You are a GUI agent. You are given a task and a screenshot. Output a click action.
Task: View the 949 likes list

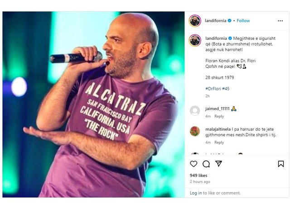coord(198,175)
